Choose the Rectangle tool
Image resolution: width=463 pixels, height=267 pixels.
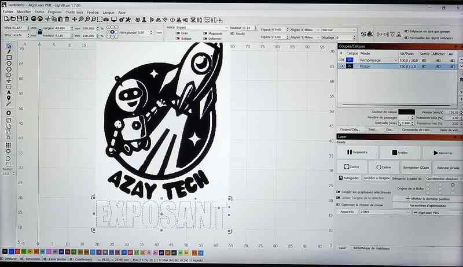tap(9, 57)
